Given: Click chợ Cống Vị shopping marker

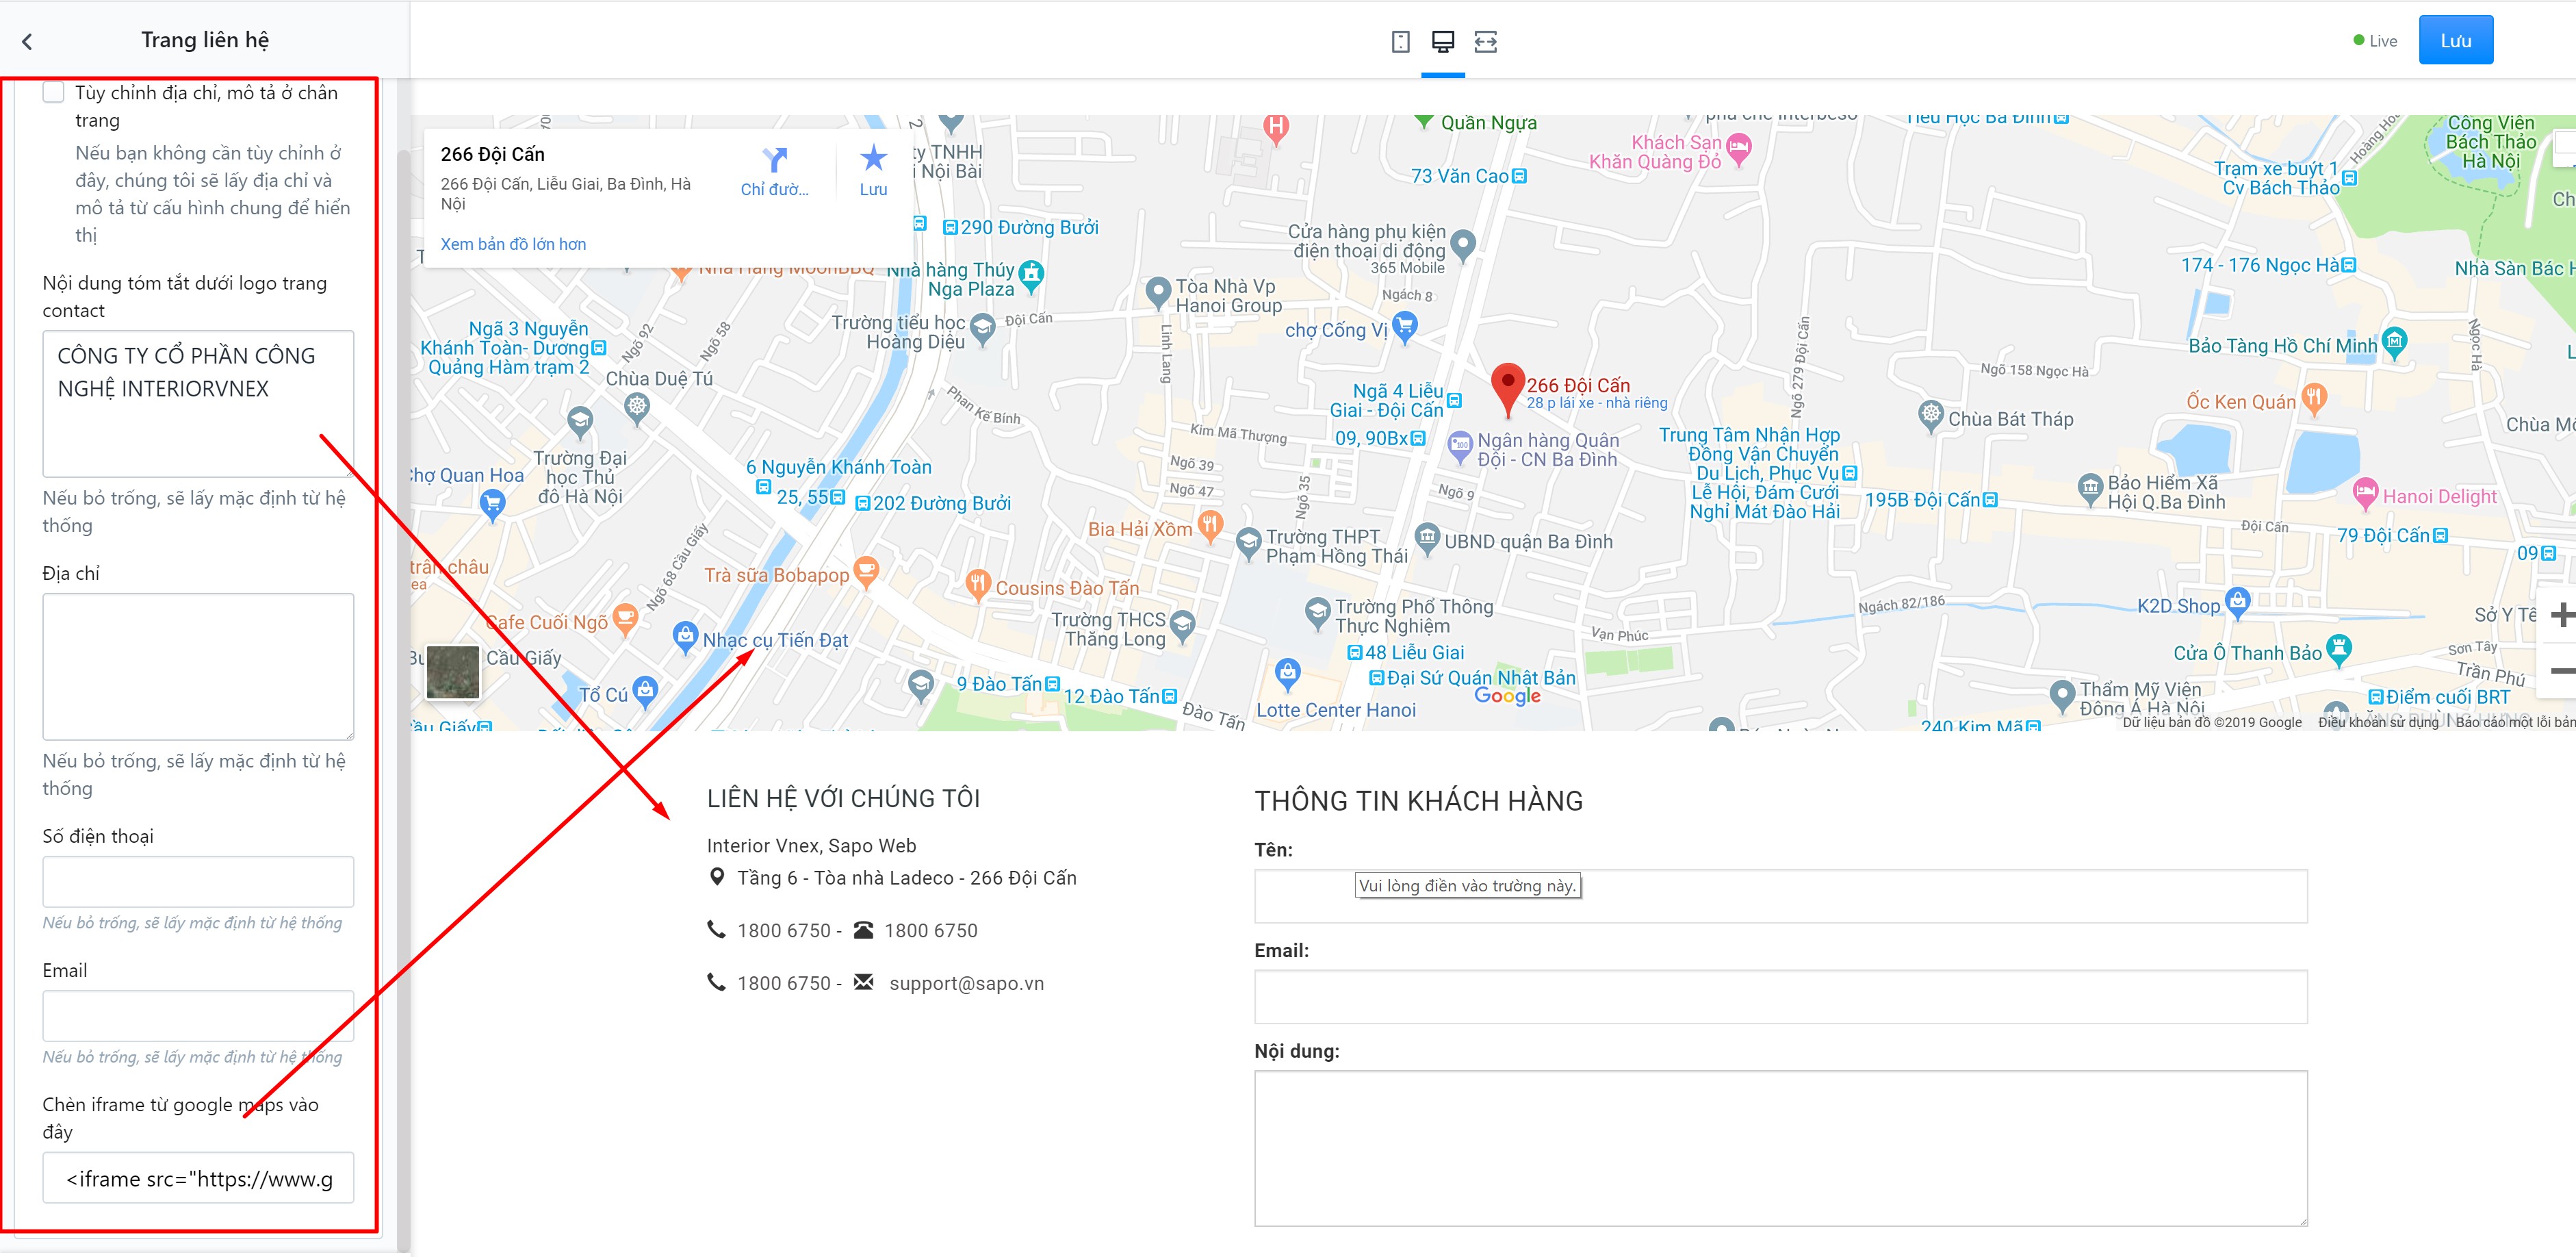Looking at the screenshot, I should pos(1404,328).
